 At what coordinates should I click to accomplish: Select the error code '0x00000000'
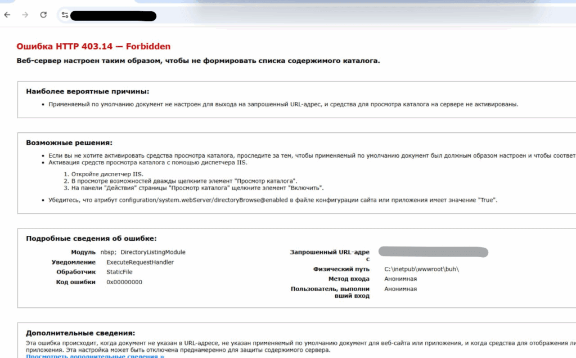click(x=124, y=282)
